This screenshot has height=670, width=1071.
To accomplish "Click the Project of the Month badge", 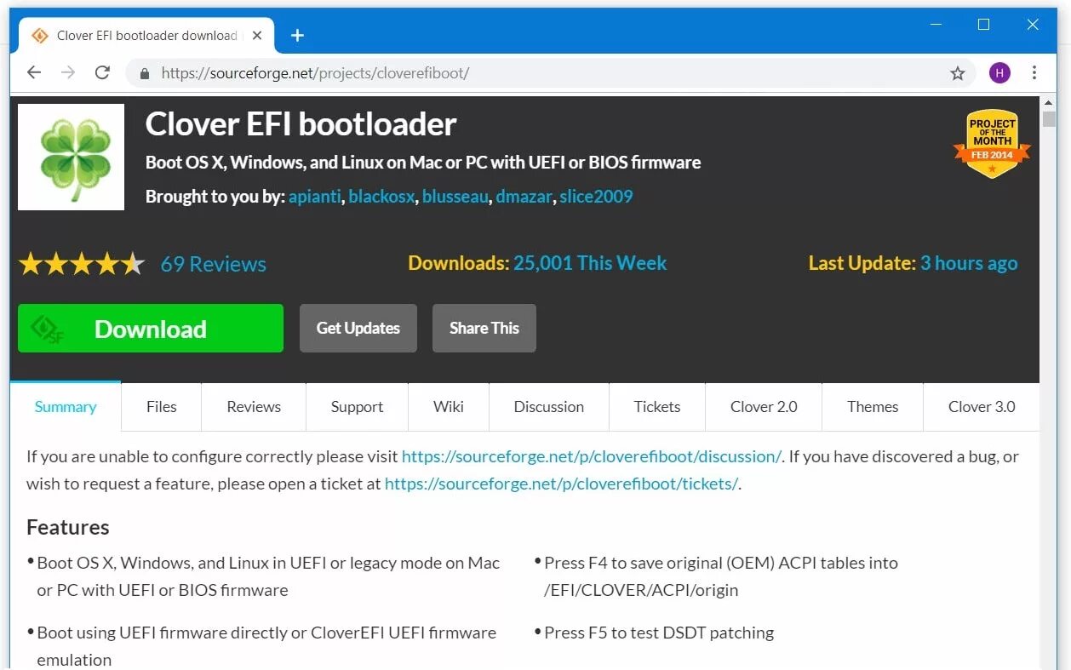I will click(x=992, y=145).
